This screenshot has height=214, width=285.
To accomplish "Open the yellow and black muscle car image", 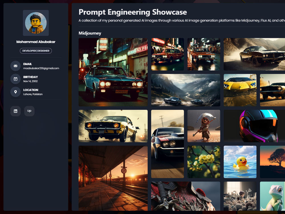I will pos(113,126).
